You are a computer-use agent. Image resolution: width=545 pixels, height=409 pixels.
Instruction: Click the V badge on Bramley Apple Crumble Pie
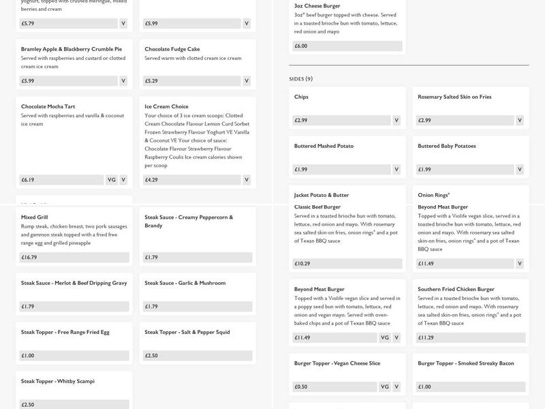(123, 80)
